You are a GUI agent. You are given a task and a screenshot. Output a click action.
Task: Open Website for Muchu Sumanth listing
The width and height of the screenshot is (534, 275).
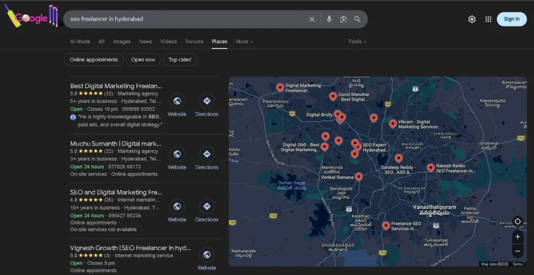click(x=177, y=159)
